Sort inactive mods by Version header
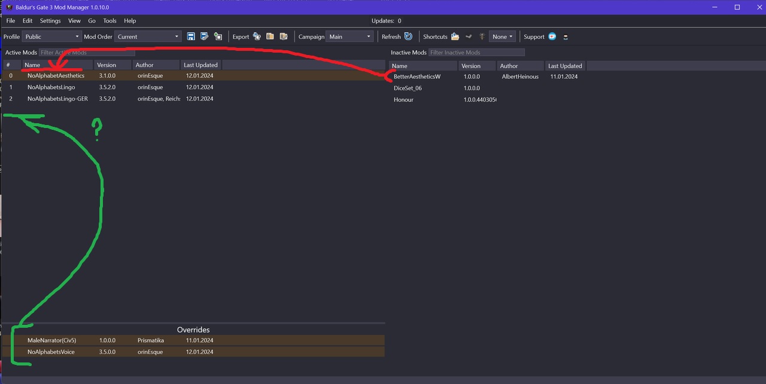The image size is (766, 384). 477,66
